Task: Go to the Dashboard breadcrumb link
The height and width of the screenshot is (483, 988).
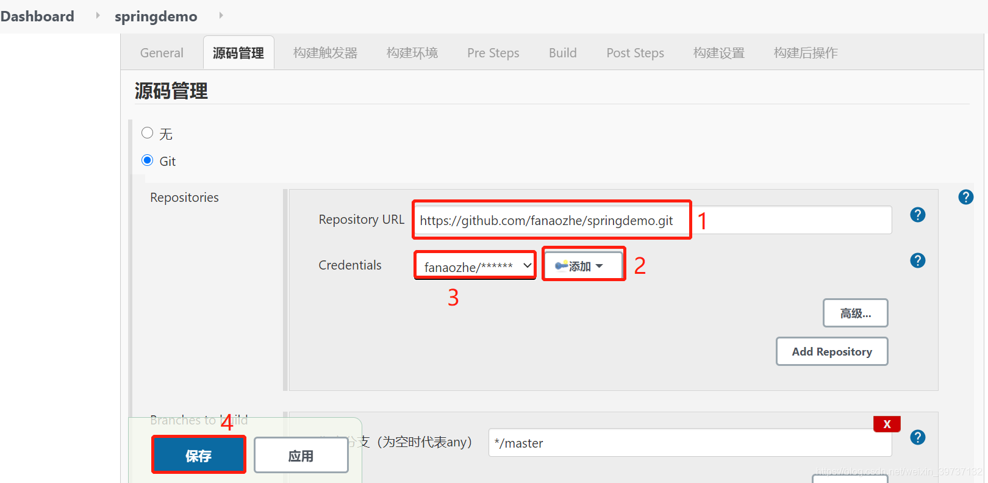Action: pos(37,16)
